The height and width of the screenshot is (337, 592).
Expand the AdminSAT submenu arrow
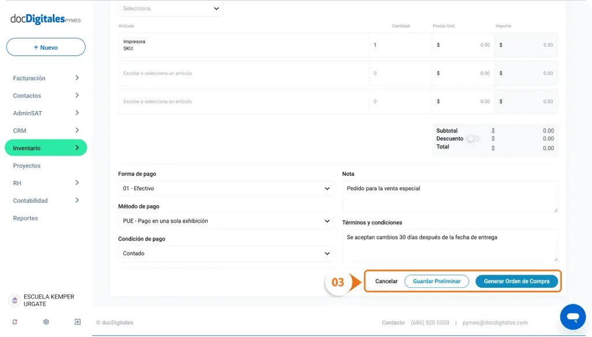click(77, 113)
